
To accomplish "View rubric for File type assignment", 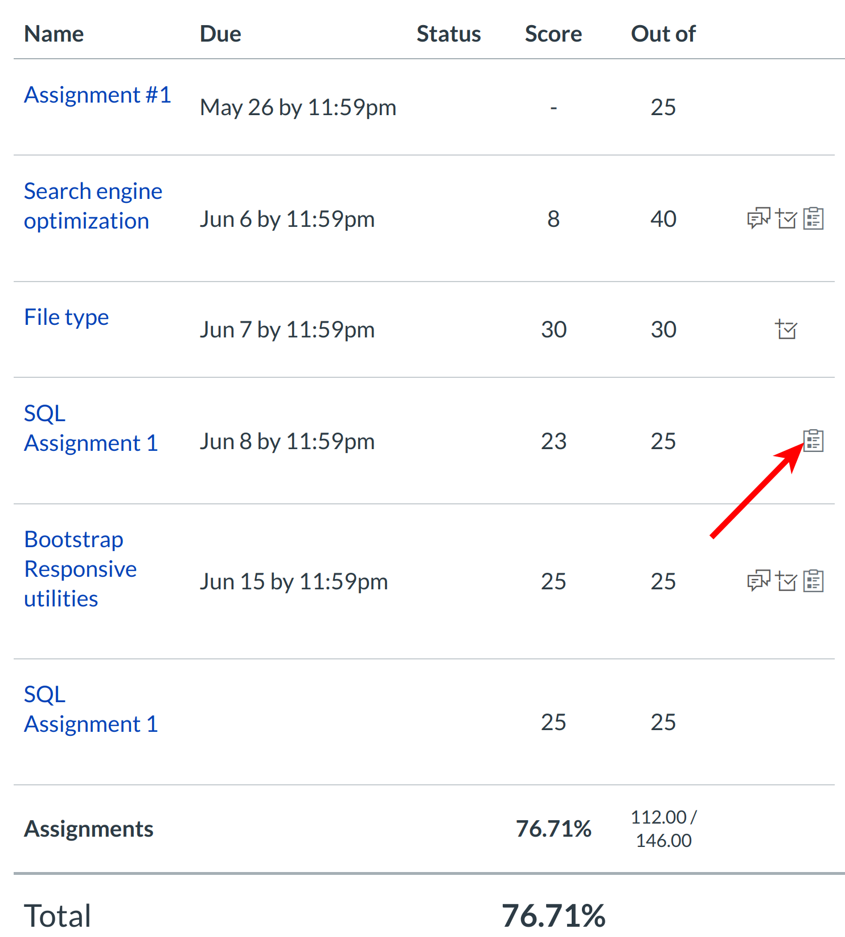I will coord(786,329).
